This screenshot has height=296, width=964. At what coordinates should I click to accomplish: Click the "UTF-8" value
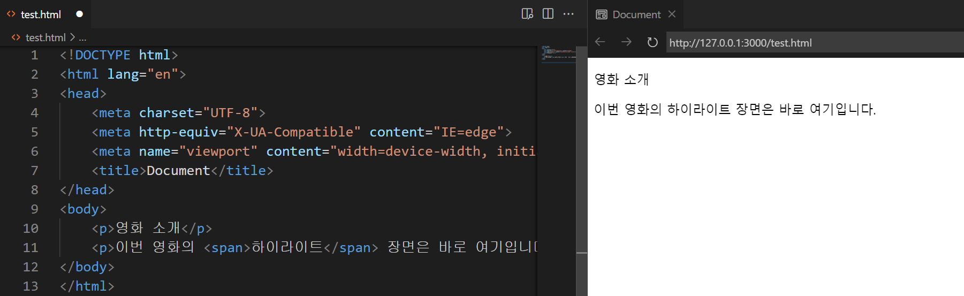pos(230,113)
